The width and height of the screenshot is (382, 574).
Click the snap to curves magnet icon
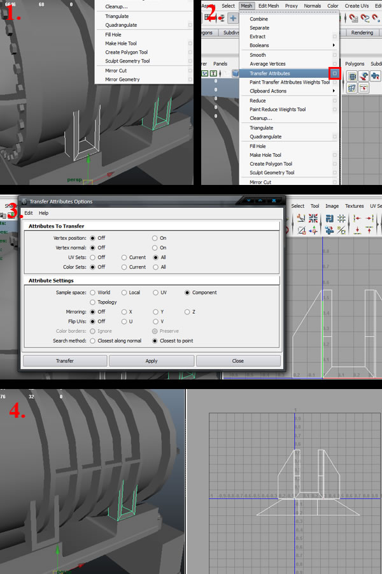(364, 18)
